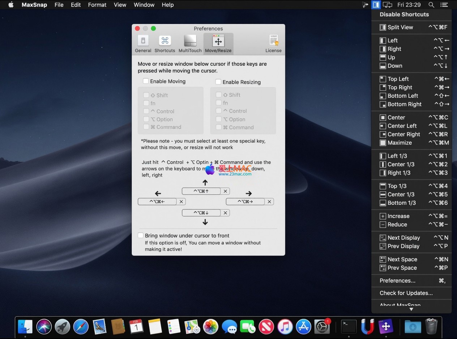
Task: Tick the Enable Resizing checkbox
Action: (218, 82)
